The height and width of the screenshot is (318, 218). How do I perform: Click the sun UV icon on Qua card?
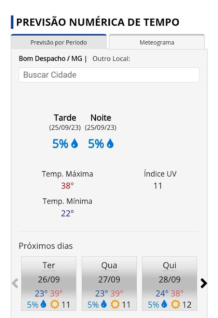click(x=115, y=304)
